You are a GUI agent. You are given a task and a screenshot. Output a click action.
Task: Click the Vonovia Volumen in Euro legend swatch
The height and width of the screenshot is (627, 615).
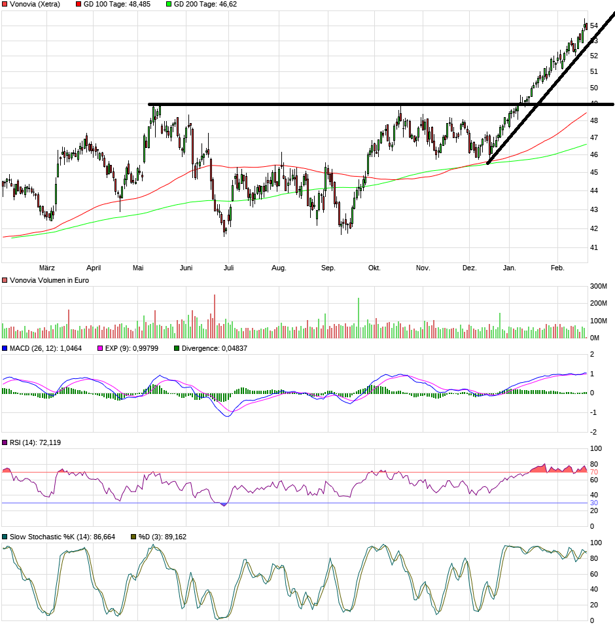(x=5, y=280)
